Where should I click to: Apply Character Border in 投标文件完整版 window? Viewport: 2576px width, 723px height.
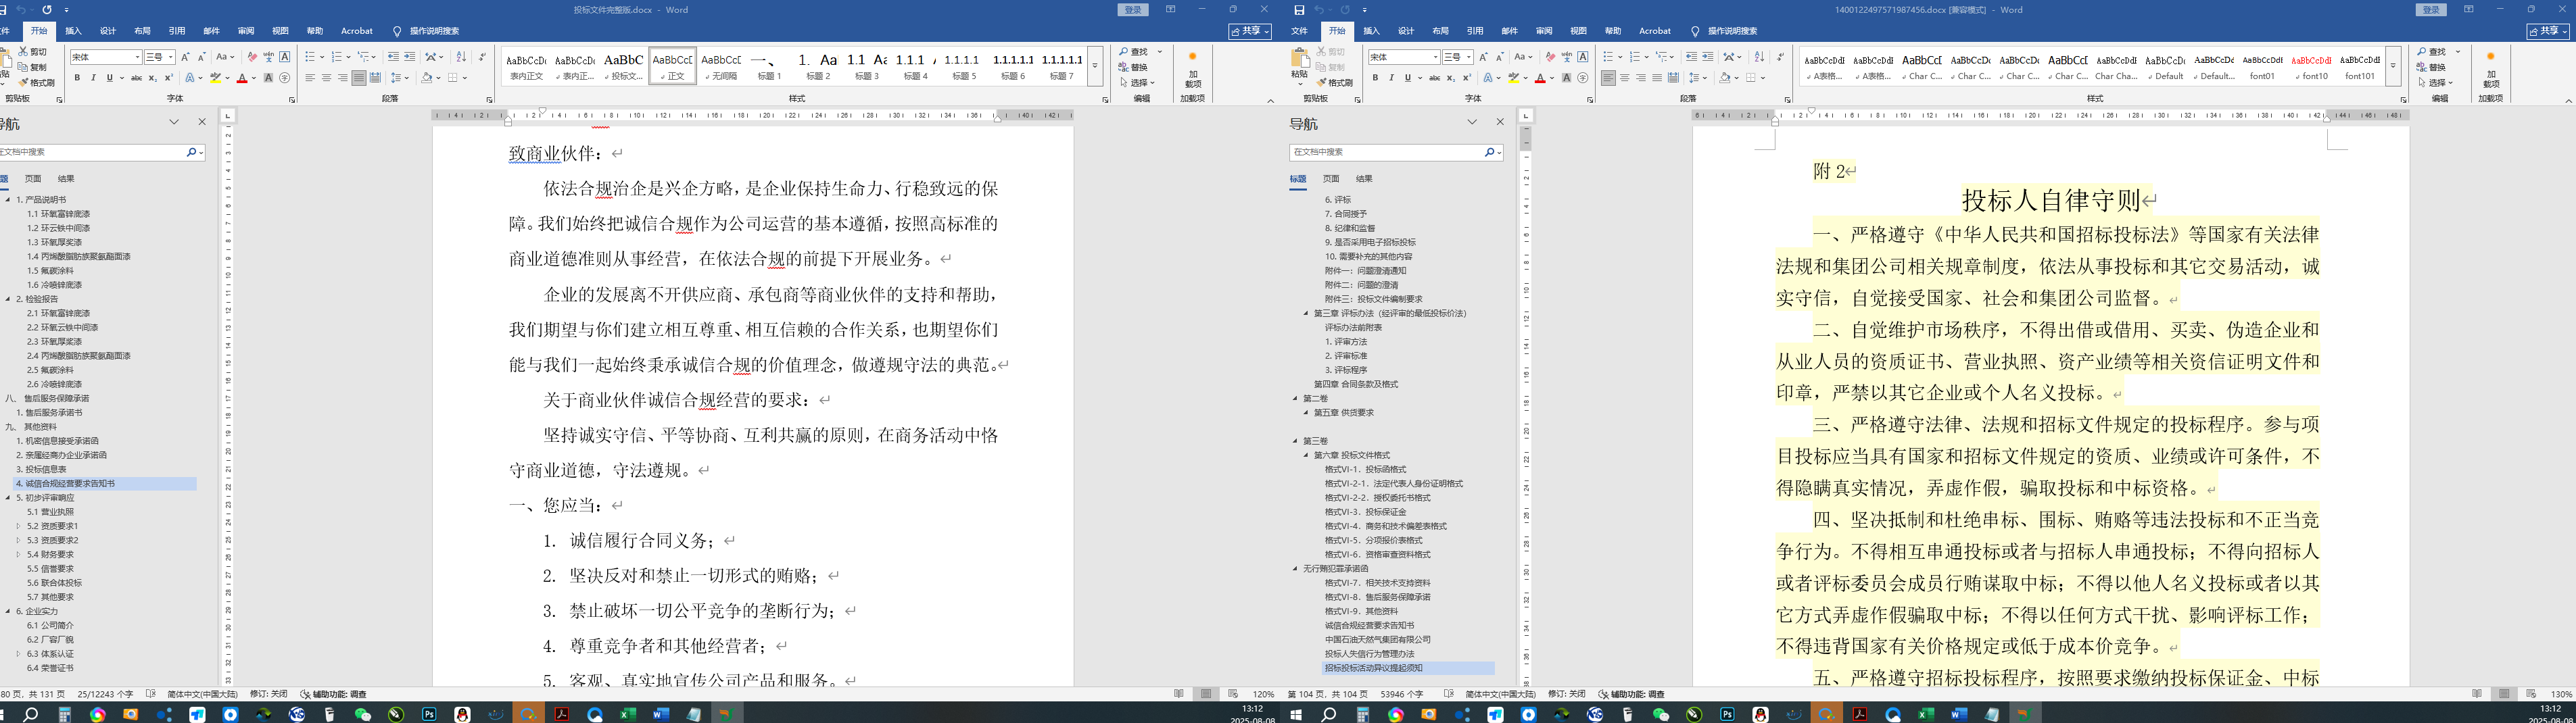(285, 57)
